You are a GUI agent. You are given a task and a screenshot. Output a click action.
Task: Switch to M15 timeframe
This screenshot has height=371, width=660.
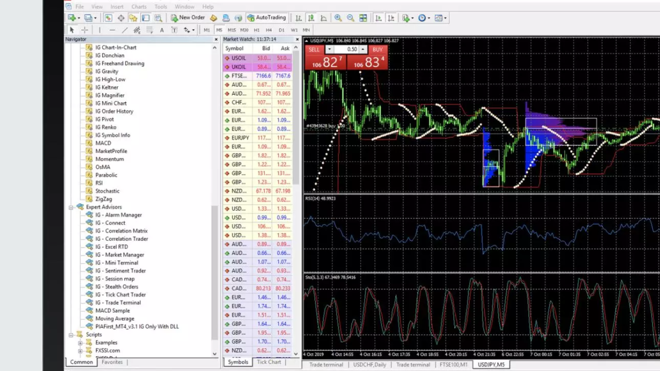coord(232,30)
